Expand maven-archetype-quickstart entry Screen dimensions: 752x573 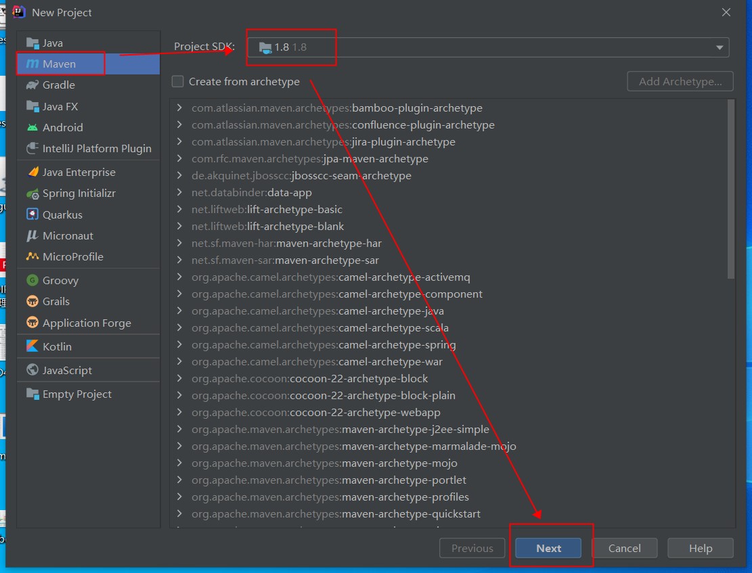pos(179,513)
